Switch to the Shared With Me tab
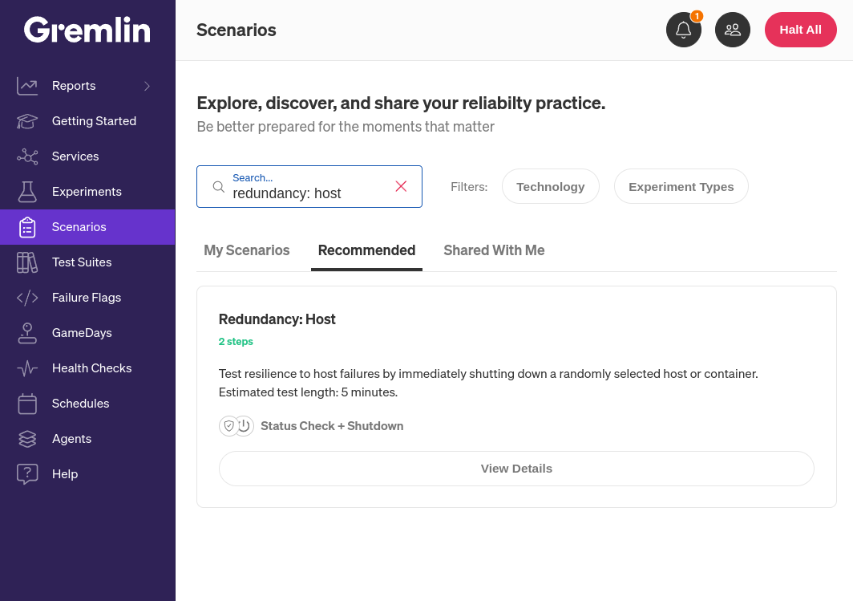Viewport: 853px width, 601px height. pyautogui.click(x=494, y=250)
